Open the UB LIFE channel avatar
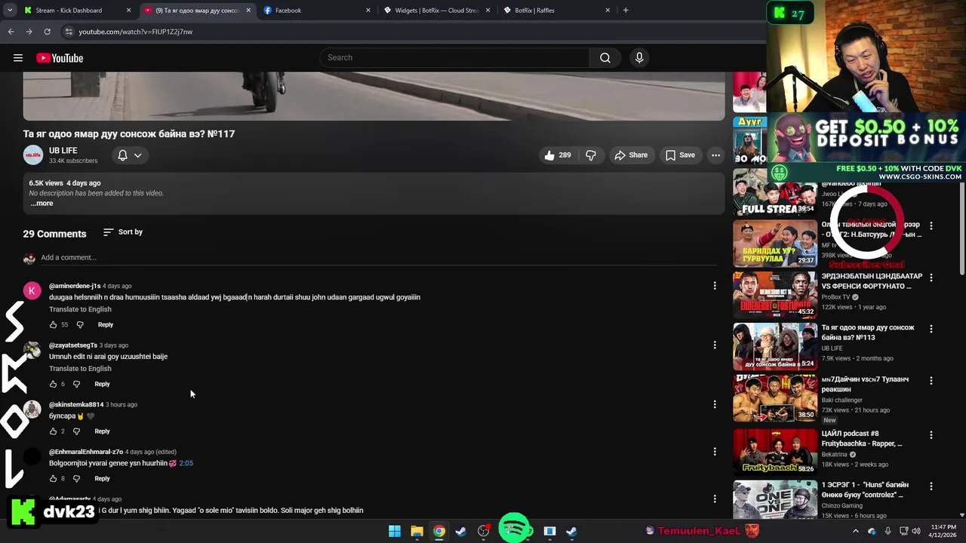 point(33,155)
